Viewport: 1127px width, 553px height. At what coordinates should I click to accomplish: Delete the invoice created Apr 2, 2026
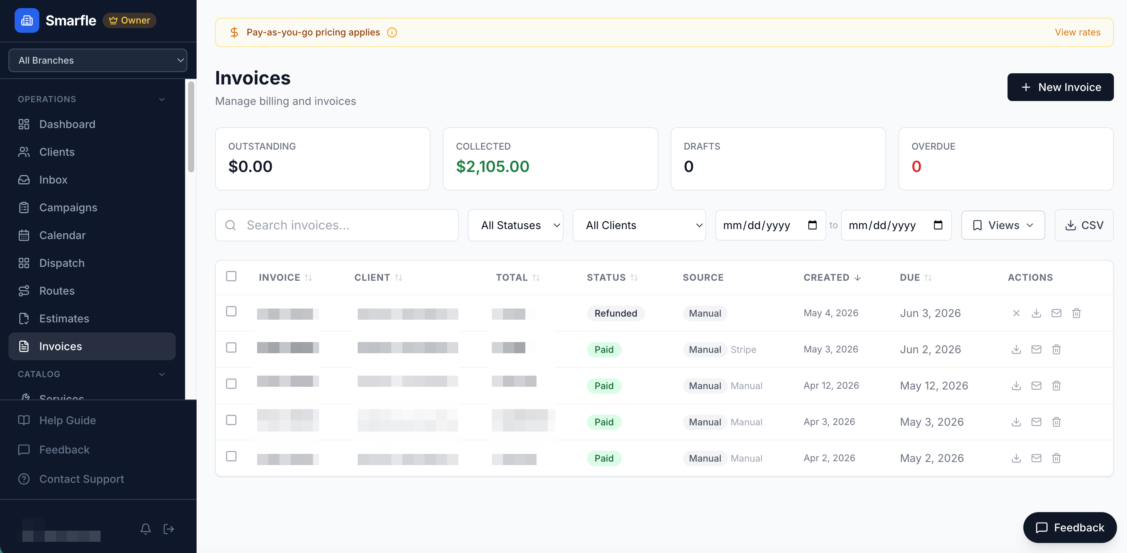pos(1056,459)
